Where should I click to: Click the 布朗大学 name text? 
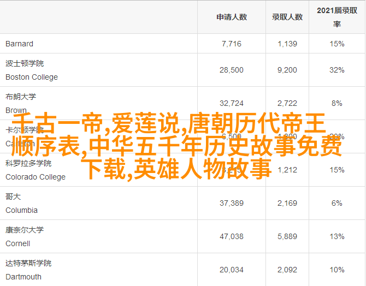click(21, 97)
